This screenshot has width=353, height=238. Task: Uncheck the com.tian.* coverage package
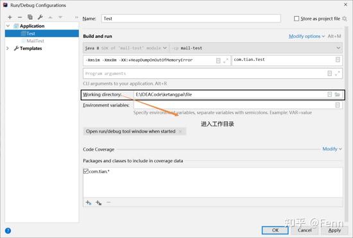pos(86,171)
